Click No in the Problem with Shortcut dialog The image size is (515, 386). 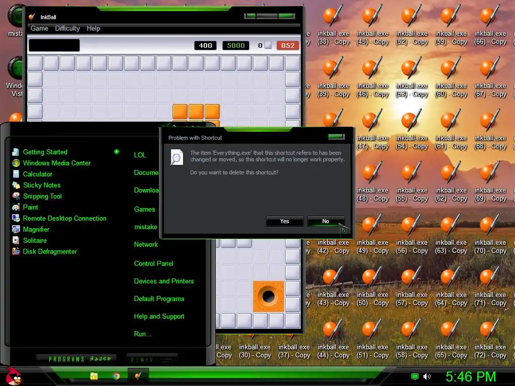coord(325,221)
